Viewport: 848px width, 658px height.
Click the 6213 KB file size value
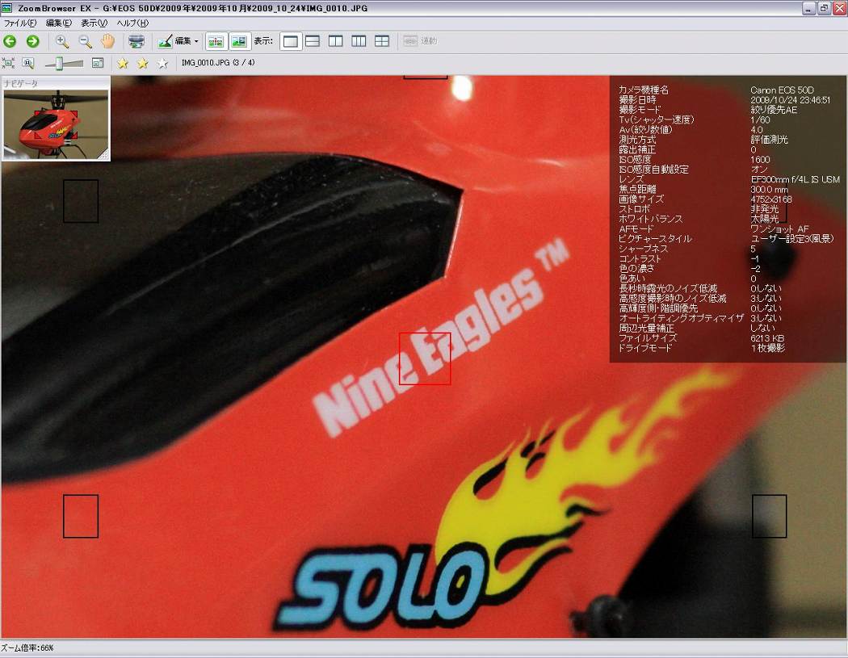click(x=767, y=338)
